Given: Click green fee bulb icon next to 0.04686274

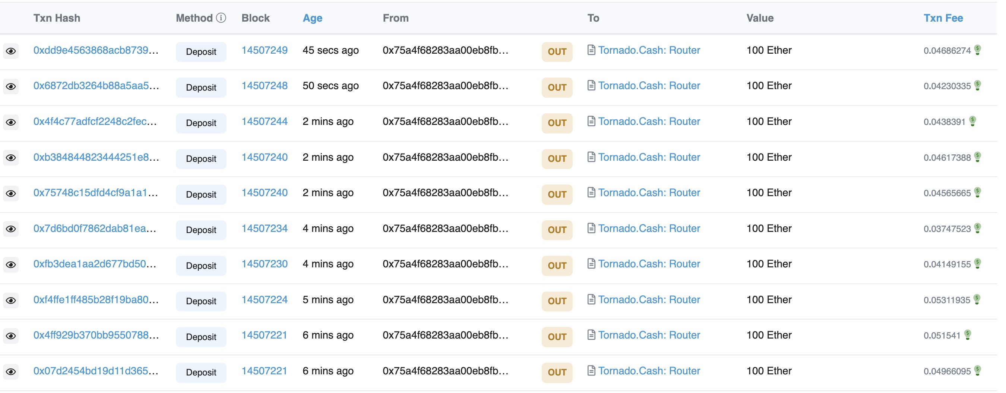Looking at the screenshot, I should [x=978, y=50].
